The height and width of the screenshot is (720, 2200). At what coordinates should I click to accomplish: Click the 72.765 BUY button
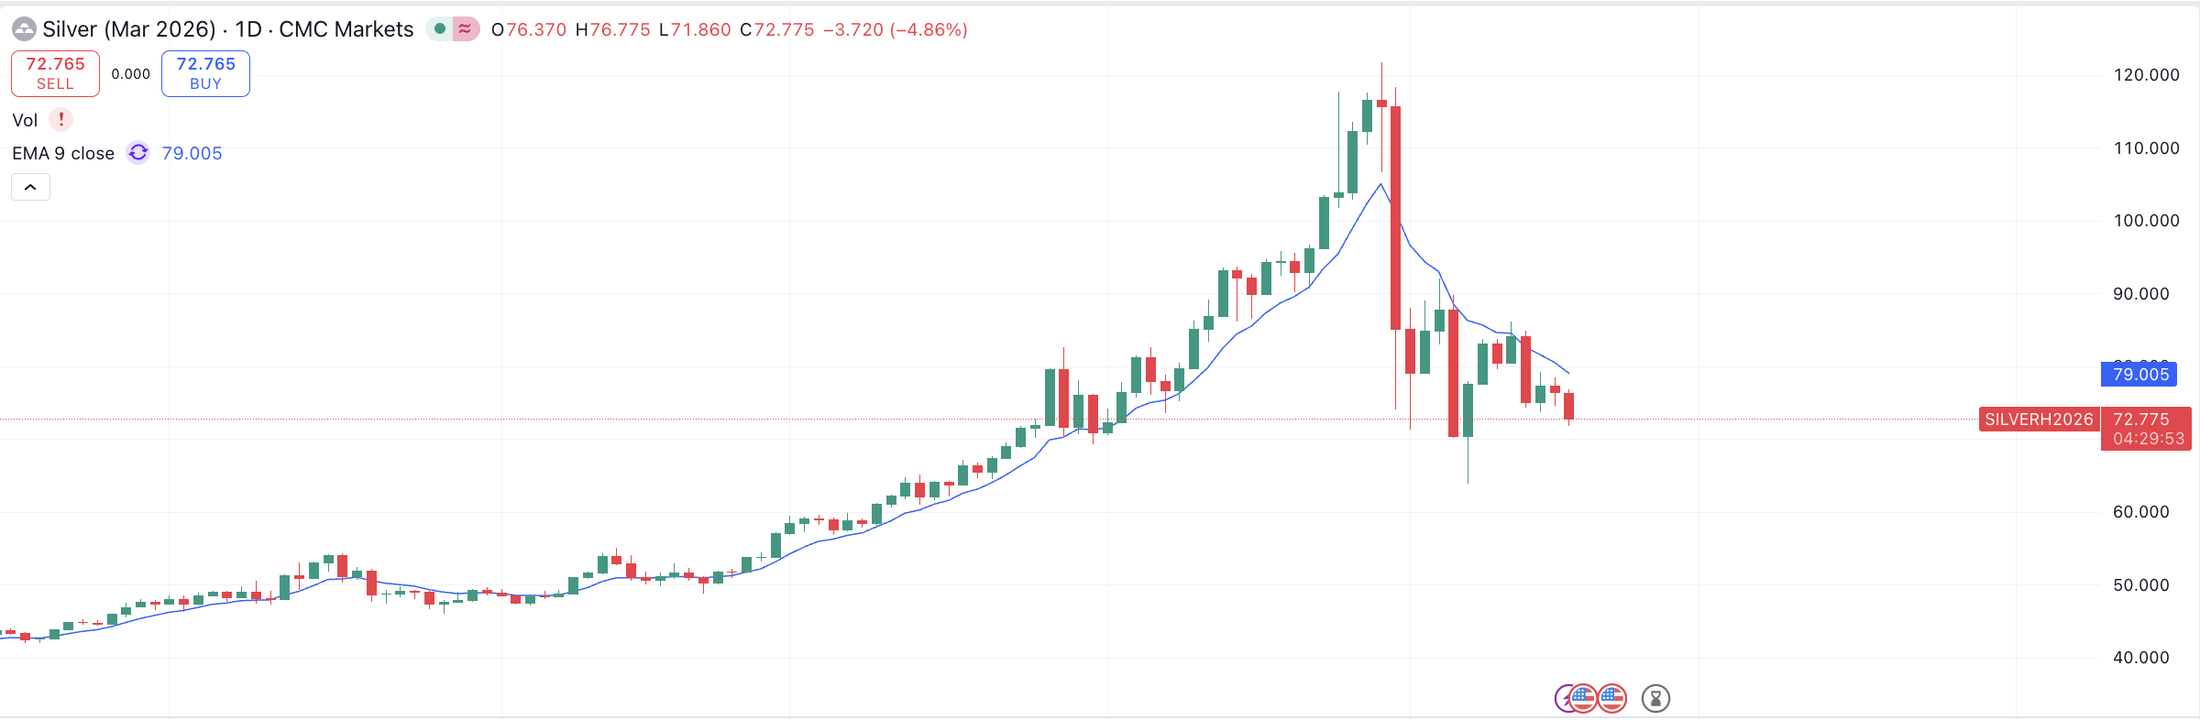pos(205,73)
